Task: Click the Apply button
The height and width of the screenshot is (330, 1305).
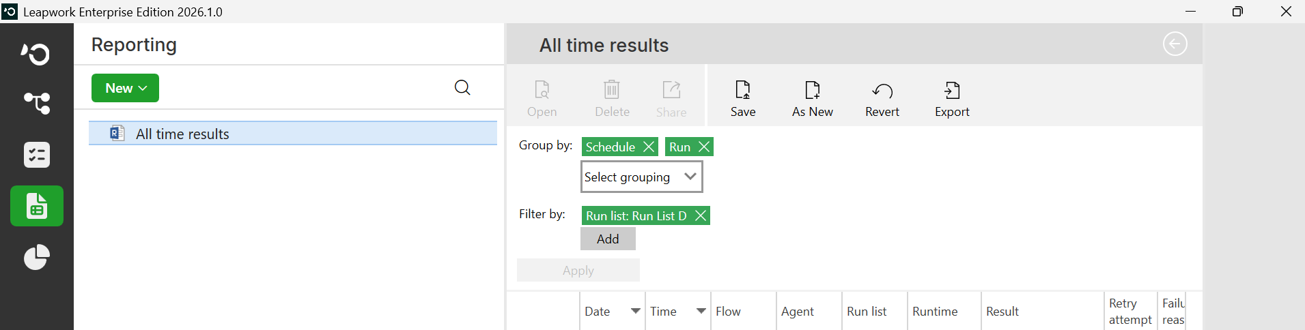Action: point(578,270)
